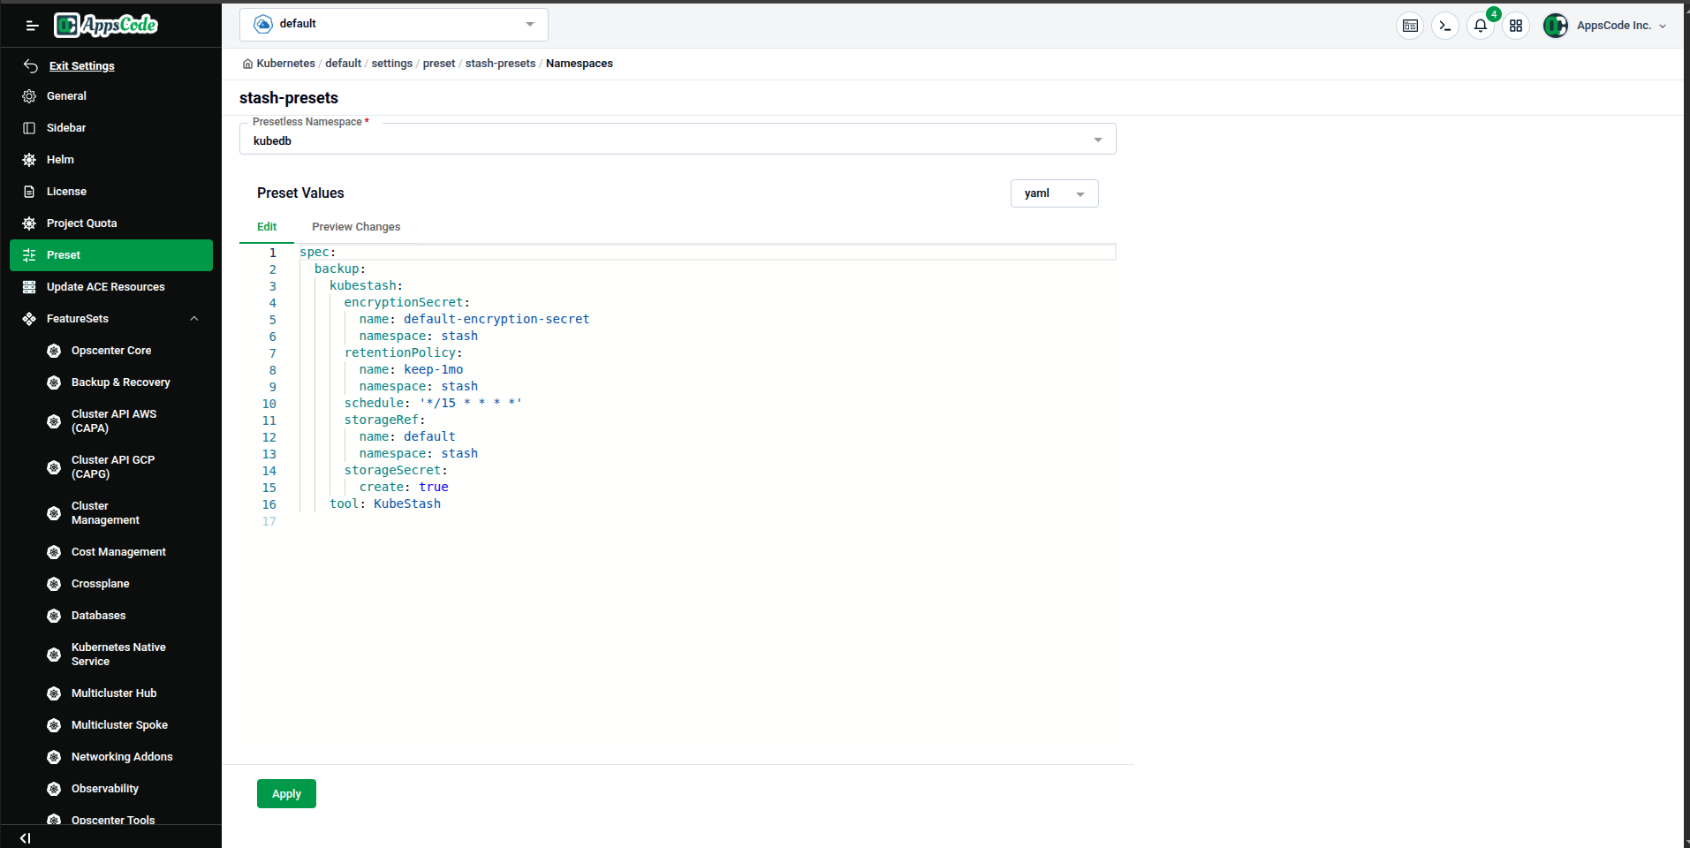Click the Crossplane feature icon

click(x=54, y=583)
